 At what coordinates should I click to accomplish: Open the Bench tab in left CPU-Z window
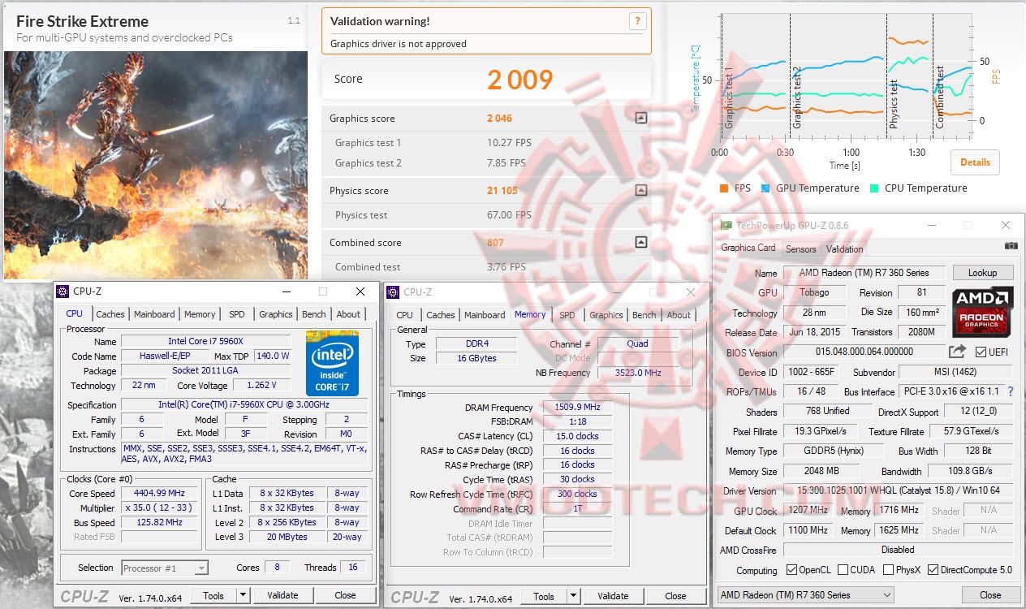click(x=314, y=314)
